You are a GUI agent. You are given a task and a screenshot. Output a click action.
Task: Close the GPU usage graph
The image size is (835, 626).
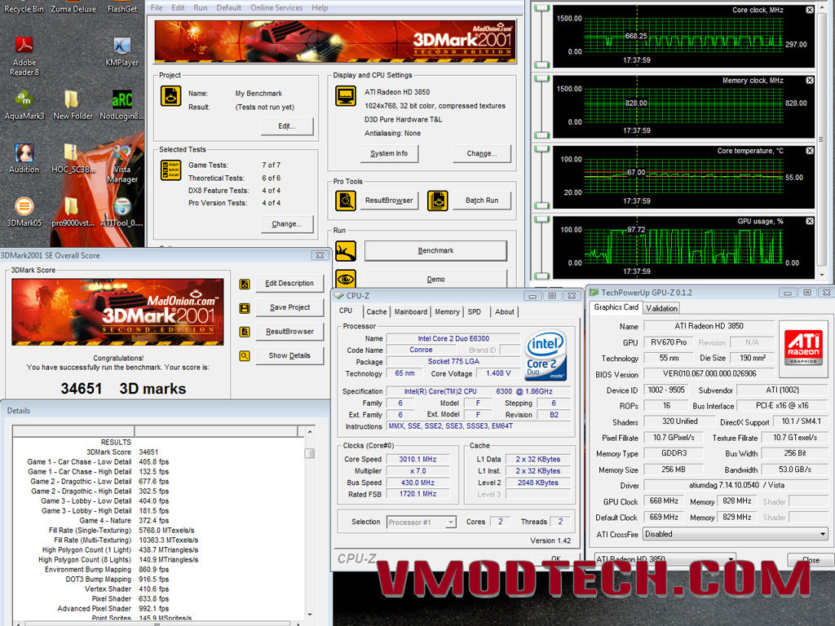[x=810, y=221]
